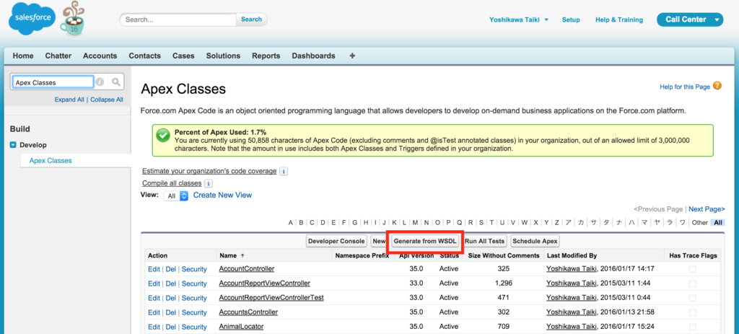Filter class list by Other
This screenshot has height=334, width=739.
pos(700,222)
